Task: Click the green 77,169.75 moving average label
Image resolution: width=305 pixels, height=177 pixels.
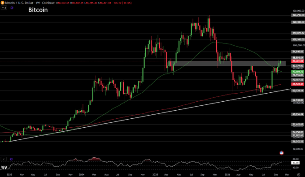Action: (x=298, y=72)
